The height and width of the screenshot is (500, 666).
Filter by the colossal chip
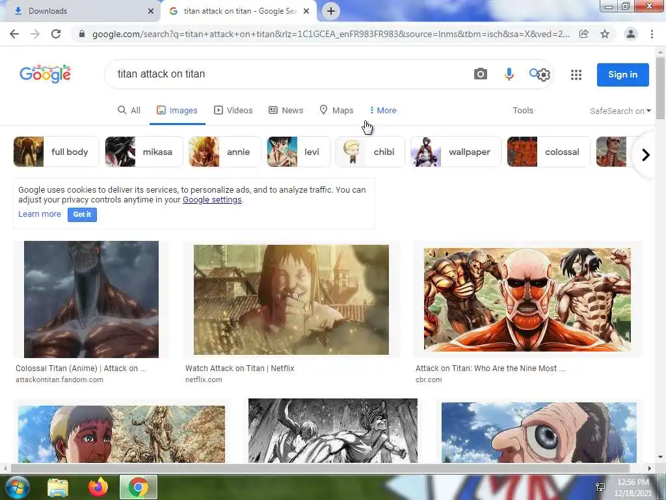pos(548,152)
